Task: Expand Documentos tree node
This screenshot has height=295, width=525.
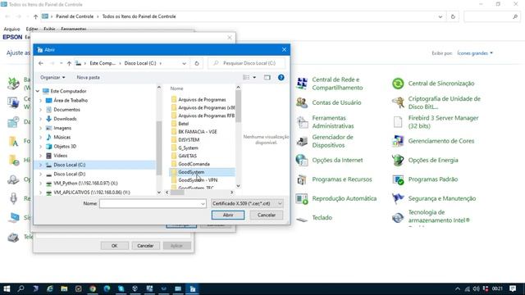Action: tap(41, 109)
